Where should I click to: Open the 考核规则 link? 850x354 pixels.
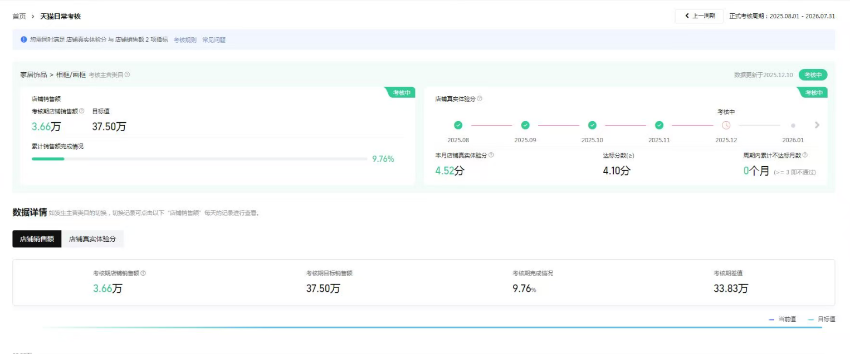coord(185,40)
